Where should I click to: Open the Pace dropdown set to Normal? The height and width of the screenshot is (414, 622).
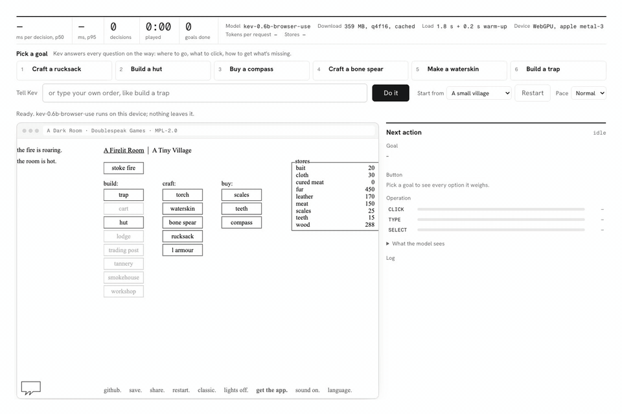[589, 93]
